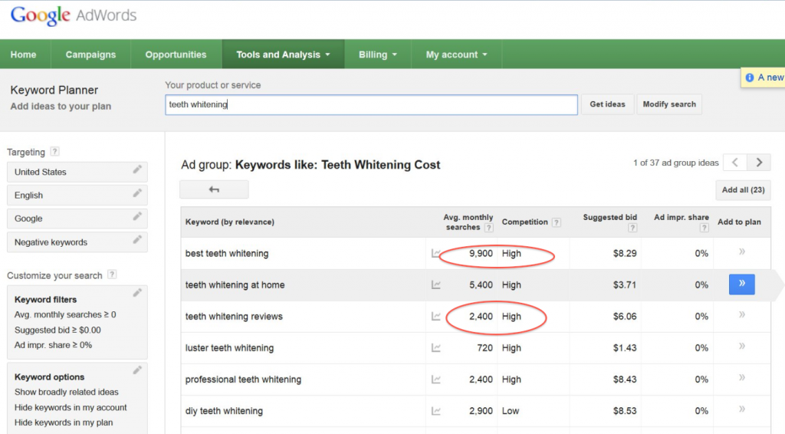
Task: Add professional teeth whitening to plan
Action: click(742, 378)
